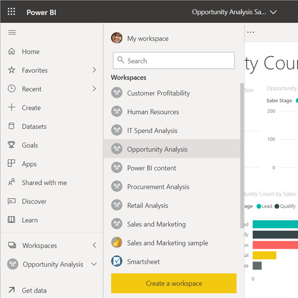Click the Datasets cylinder icon
The height and width of the screenshot is (298, 298).
11,126
